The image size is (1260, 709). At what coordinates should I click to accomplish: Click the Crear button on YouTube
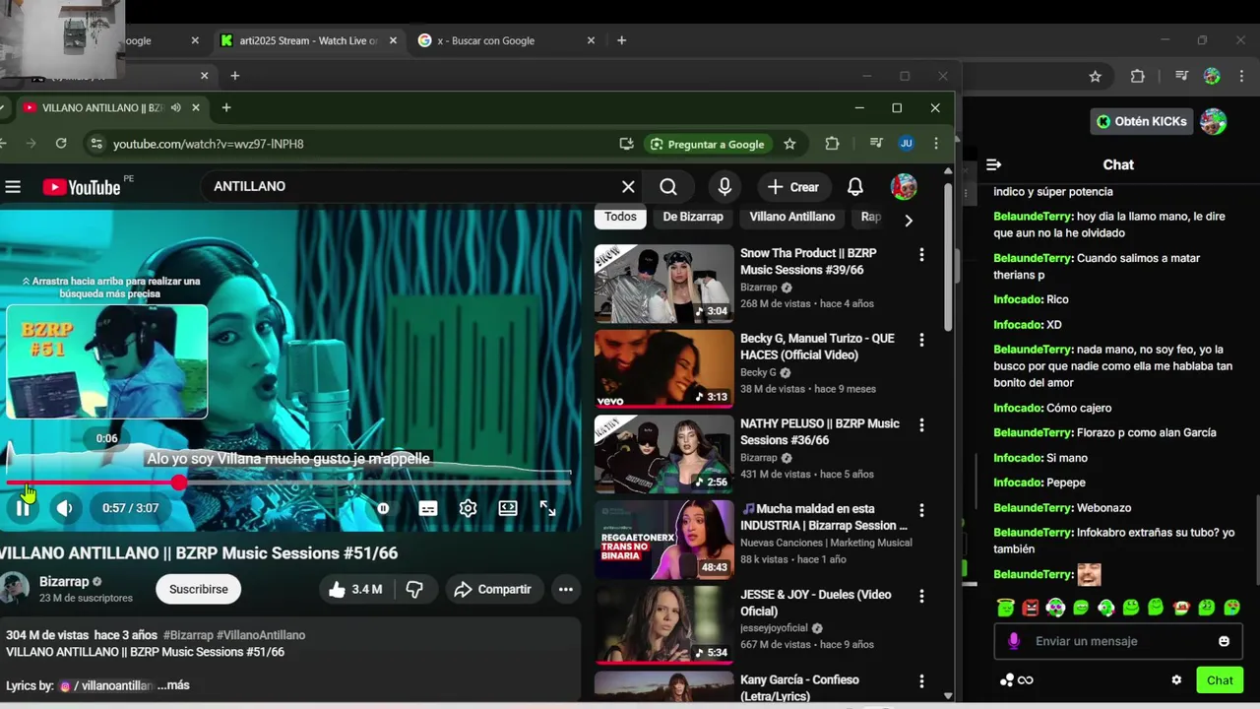point(793,187)
